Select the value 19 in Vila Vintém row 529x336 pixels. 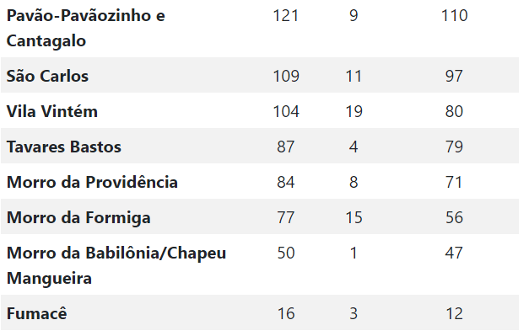pyautogui.click(x=354, y=111)
